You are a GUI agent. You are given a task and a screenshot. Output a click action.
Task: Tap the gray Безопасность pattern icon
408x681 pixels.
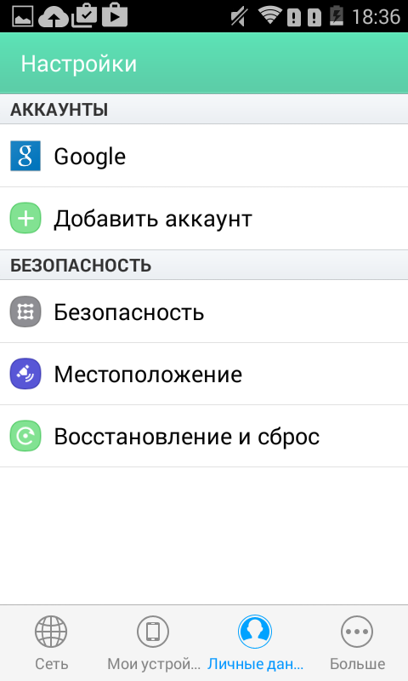[x=25, y=312]
